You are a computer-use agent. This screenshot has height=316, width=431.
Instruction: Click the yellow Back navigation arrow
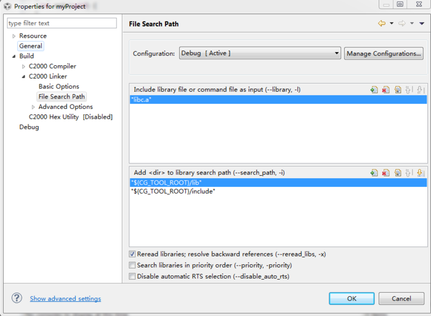pos(382,23)
